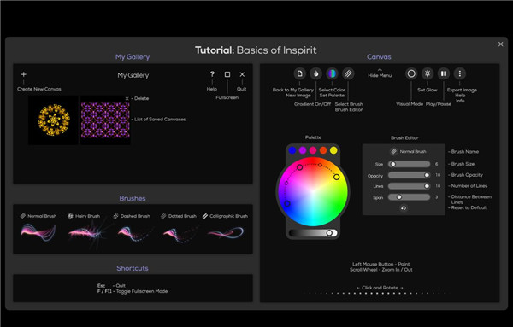513x327 pixels.
Task: Click the Fullscreen square icon
Action: coord(227,74)
